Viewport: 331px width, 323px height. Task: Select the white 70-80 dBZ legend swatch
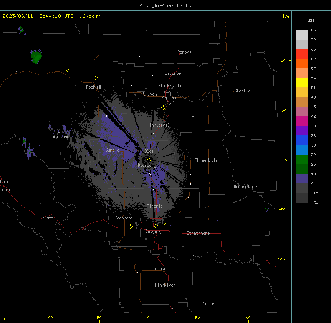click(x=302, y=35)
